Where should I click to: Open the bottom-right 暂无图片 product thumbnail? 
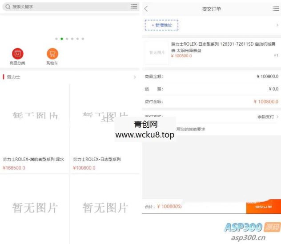pos(105,208)
